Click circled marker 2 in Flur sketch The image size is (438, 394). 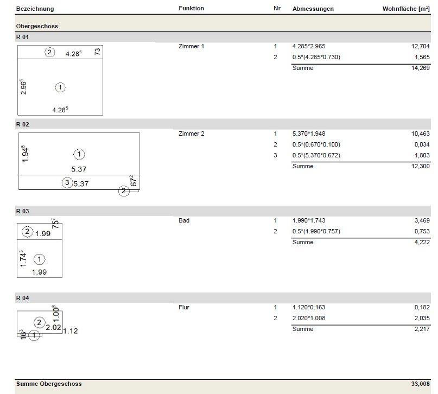click(x=40, y=323)
